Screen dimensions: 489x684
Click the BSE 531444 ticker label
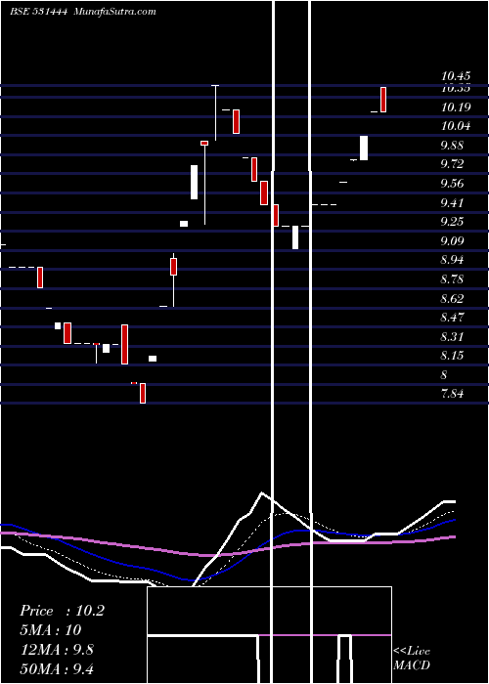pyautogui.click(x=38, y=12)
